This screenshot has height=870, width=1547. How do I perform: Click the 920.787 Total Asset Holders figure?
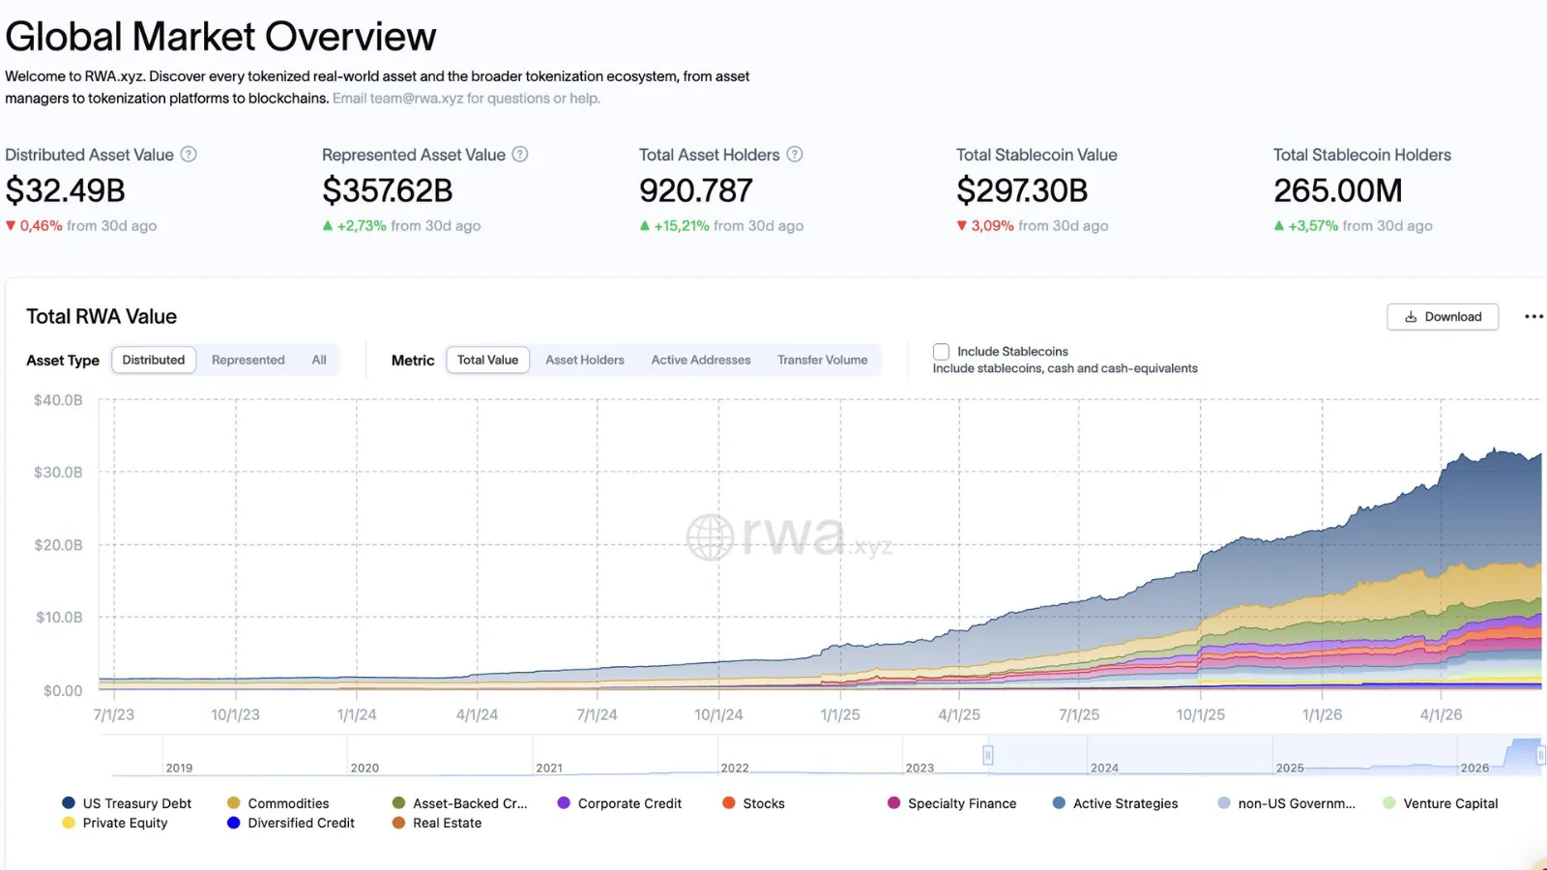(696, 190)
